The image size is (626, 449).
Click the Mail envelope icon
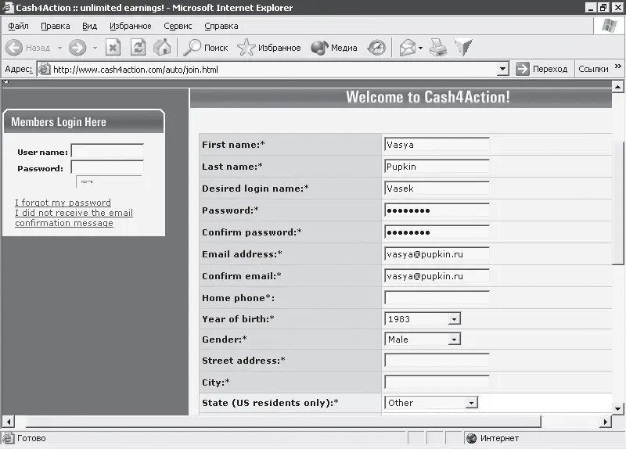tap(408, 48)
